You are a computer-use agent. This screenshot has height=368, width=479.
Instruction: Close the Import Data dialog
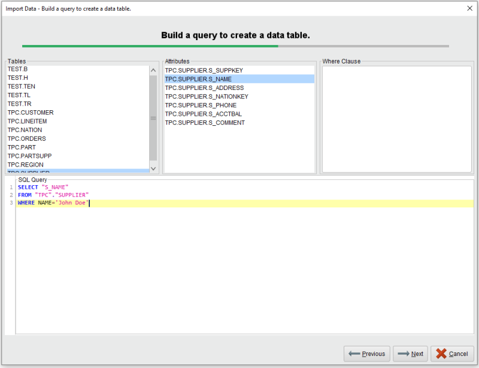(x=469, y=8)
